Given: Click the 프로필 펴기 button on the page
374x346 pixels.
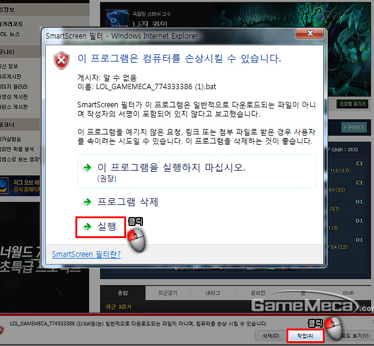Looking at the screenshot, I should pos(352,104).
